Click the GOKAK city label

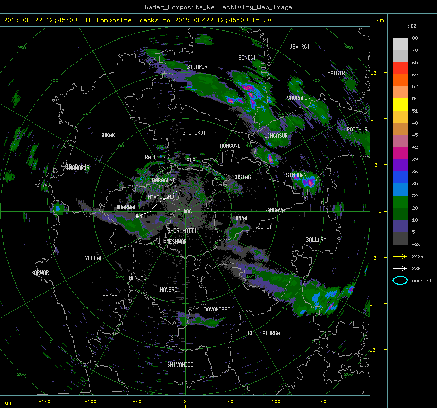coord(108,135)
